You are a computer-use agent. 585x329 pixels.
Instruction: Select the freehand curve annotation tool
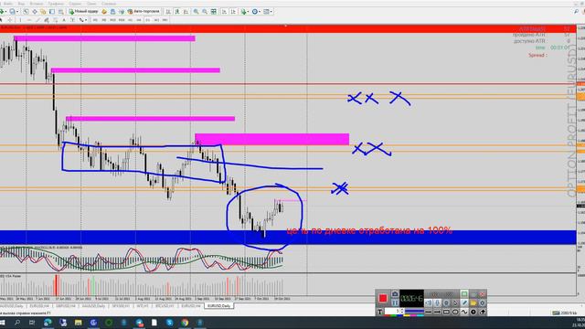tap(464, 312)
